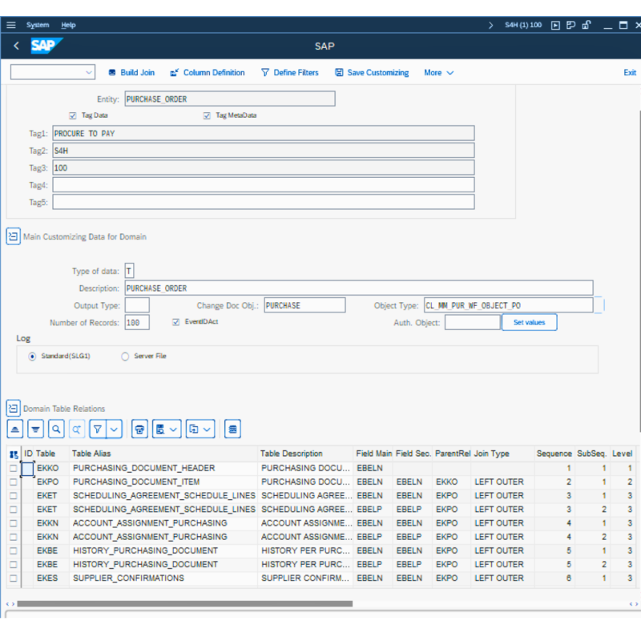641x641 pixels.
Task: Open the Help menu
Action: [68, 25]
